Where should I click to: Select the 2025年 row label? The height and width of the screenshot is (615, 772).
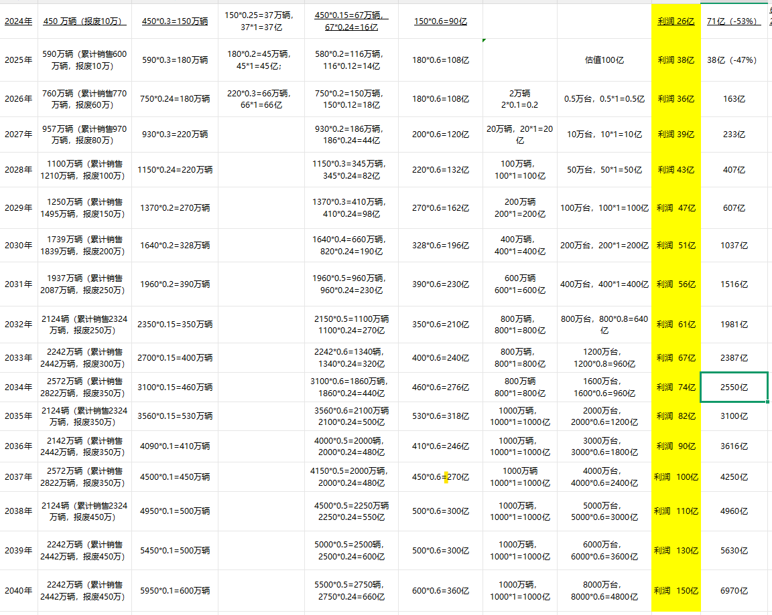[x=19, y=60]
